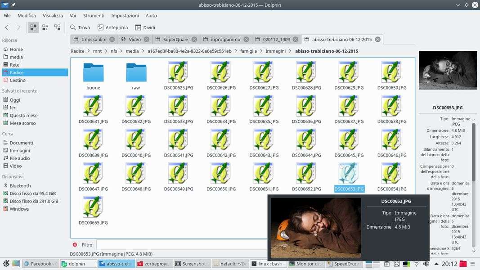This screenshot has height=270, width=480.
Task: Switch to the ioprogrammo tab
Action: [x=225, y=39]
